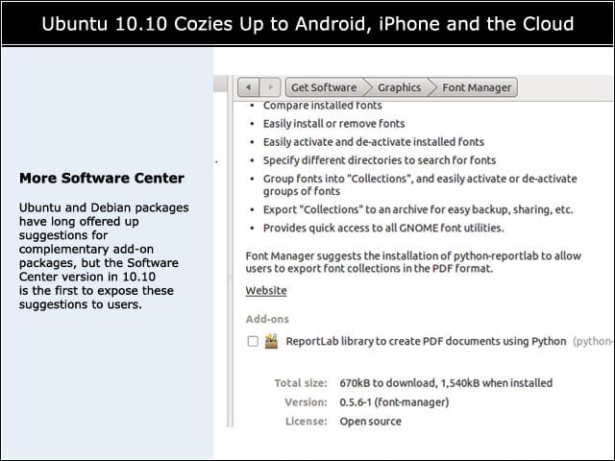Click the 'More Software Center' heading

pyautogui.click(x=102, y=178)
